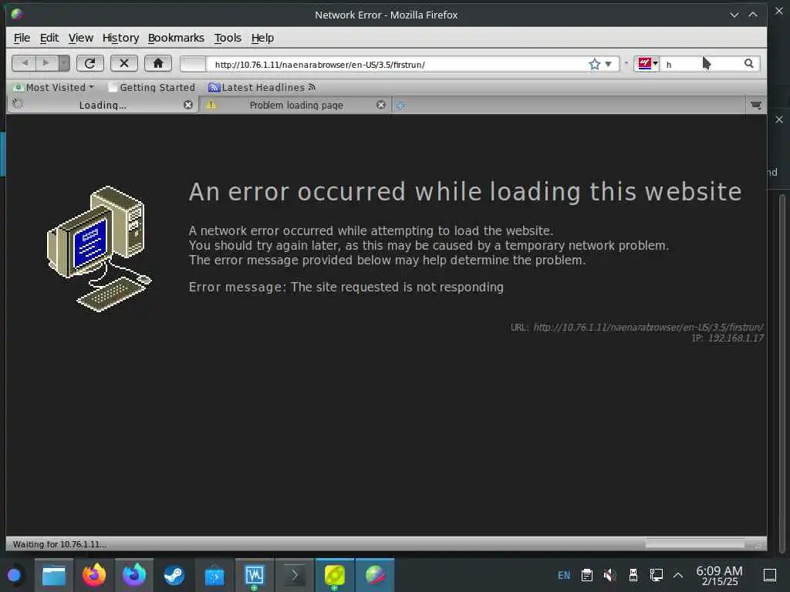The height and width of the screenshot is (592, 790).
Task: Open the search engine selector dropdown
Action: [x=648, y=63]
